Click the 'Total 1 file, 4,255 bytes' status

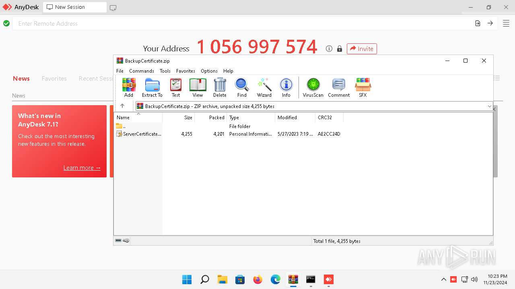[x=337, y=241]
